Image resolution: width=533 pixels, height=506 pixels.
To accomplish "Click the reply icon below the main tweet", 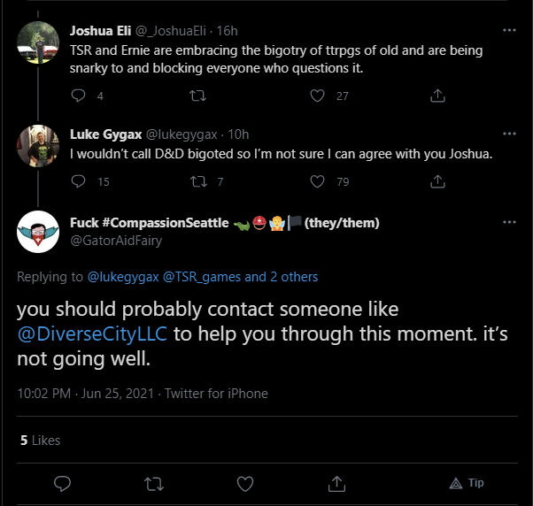I will (63, 484).
